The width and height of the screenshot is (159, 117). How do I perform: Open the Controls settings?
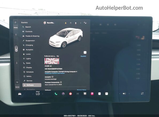click(x=27, y=31)
